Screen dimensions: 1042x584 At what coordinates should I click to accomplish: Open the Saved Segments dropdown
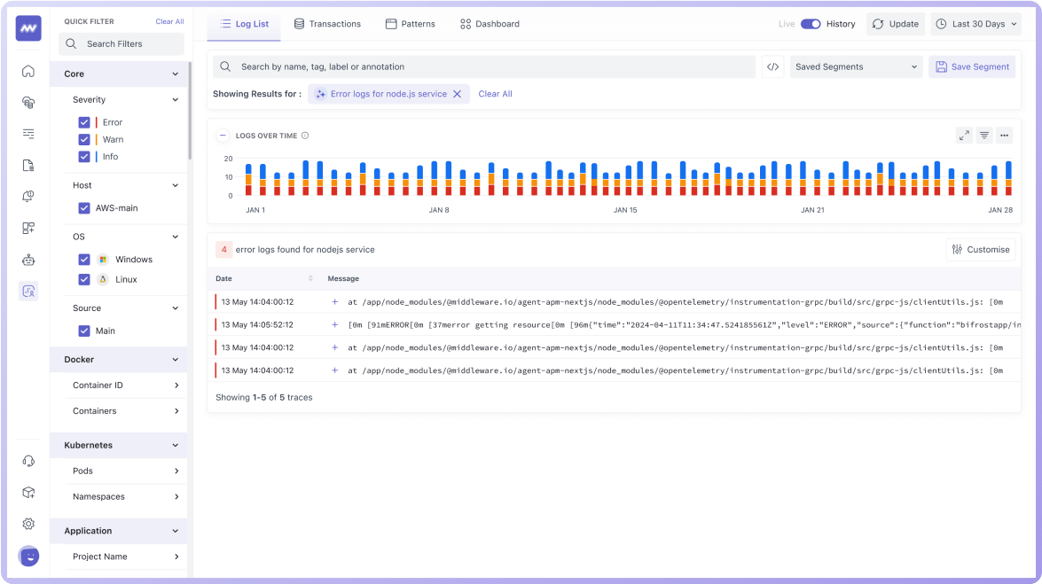[x=855, y=66]
